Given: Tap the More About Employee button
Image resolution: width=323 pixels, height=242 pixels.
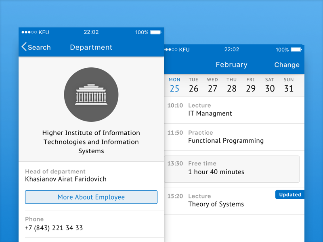Looking at the screenshot, I should click(91, 197).
